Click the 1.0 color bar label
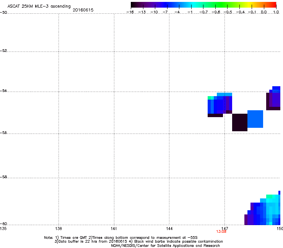 click(276, 12)
